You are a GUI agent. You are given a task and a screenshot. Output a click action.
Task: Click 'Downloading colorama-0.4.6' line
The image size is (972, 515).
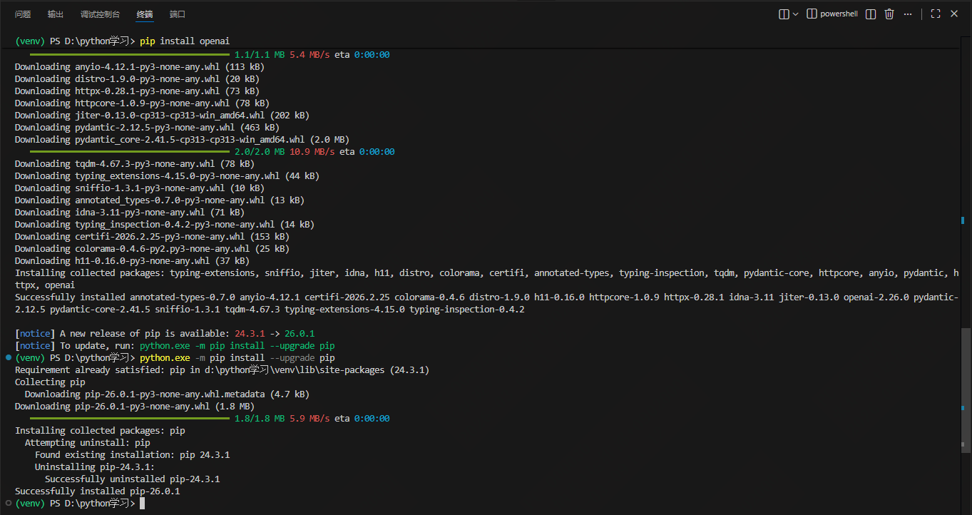point(152,249)
